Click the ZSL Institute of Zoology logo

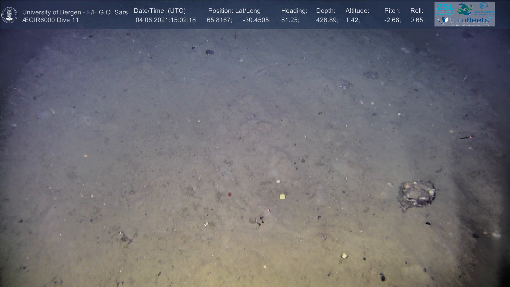coord(445,9)
